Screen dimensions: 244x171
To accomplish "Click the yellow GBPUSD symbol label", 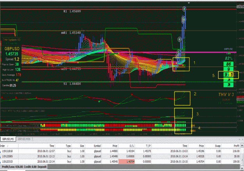I will click(x=12, y=49).
